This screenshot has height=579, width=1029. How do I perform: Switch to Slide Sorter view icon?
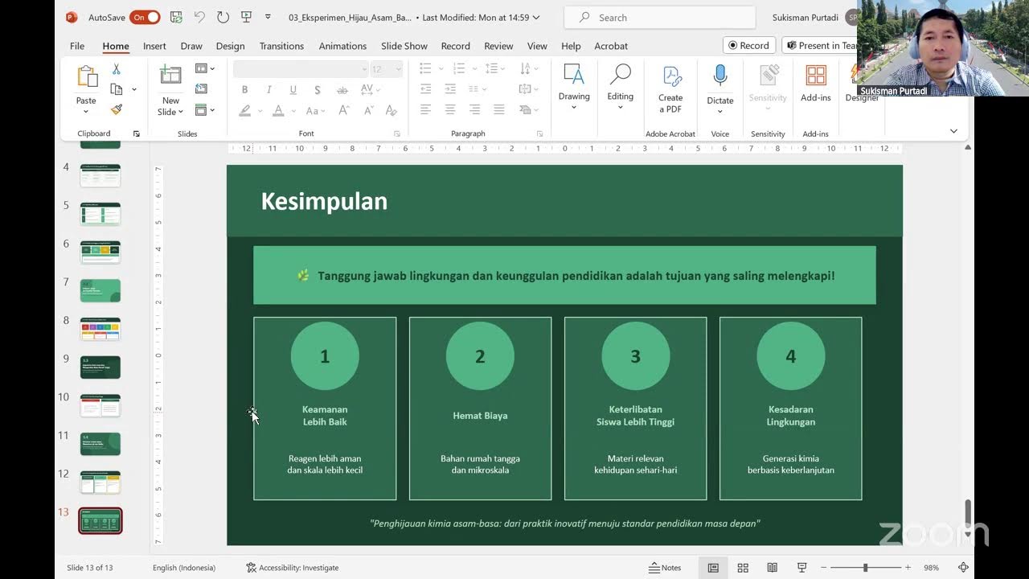pyautogui.click(x=743, y=568)
